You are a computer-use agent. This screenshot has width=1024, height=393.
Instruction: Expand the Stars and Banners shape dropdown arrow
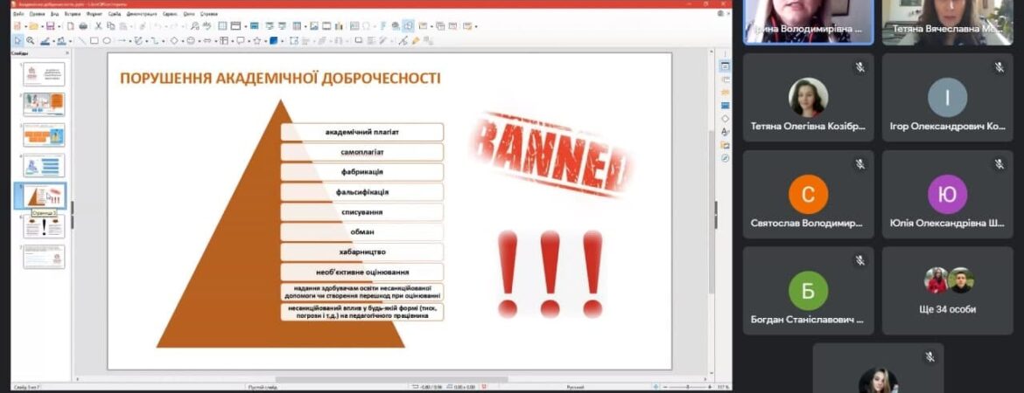point(264,40)
